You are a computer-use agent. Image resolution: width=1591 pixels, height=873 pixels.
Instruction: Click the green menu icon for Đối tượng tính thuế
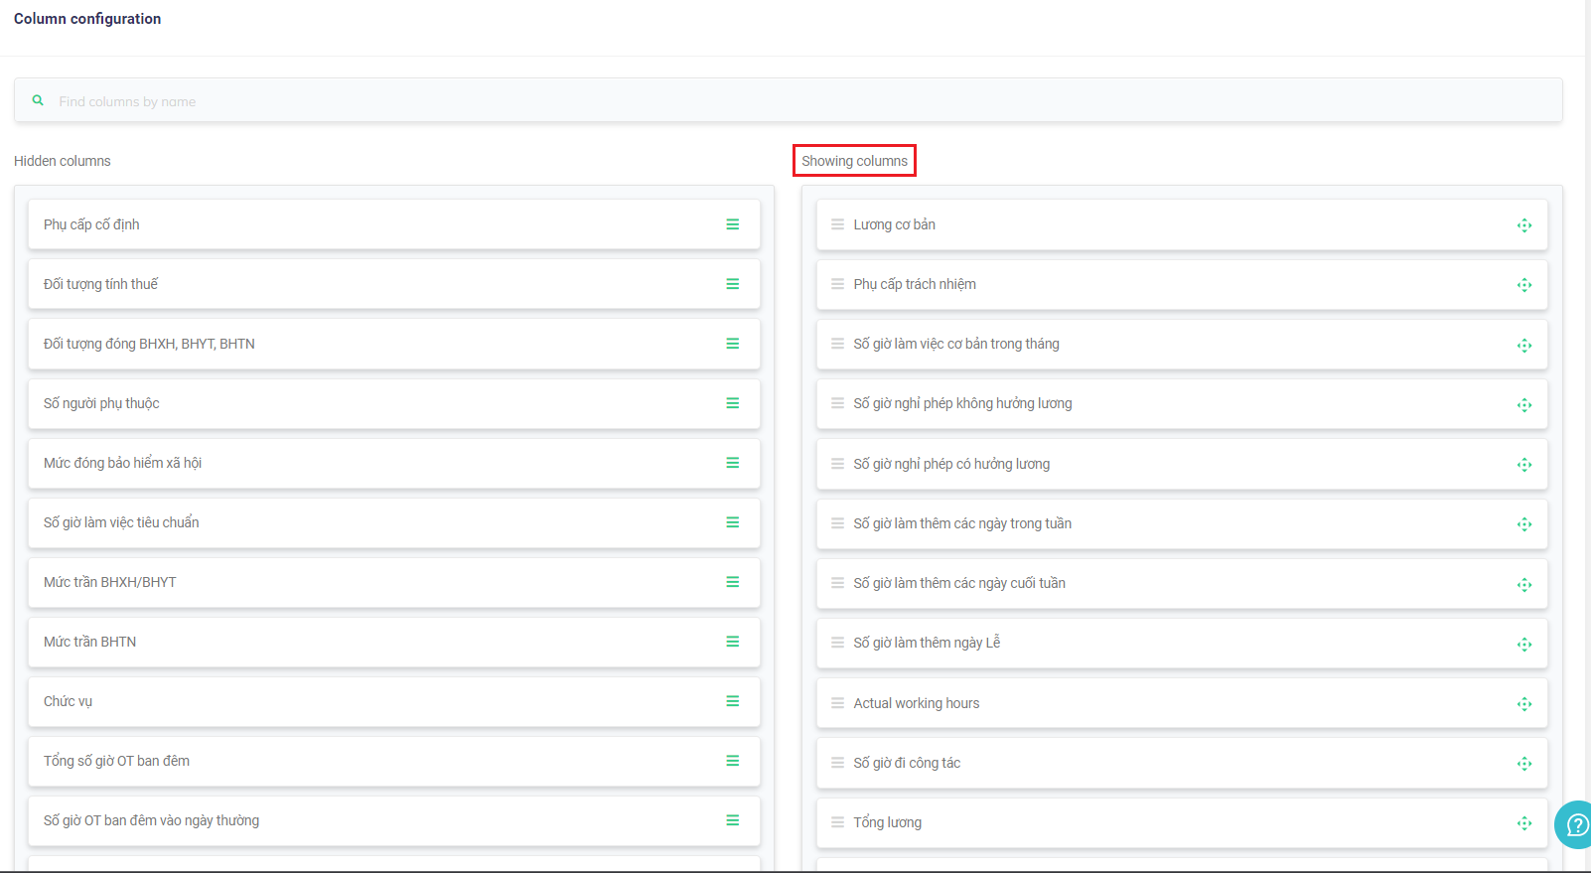coord(732,284)
